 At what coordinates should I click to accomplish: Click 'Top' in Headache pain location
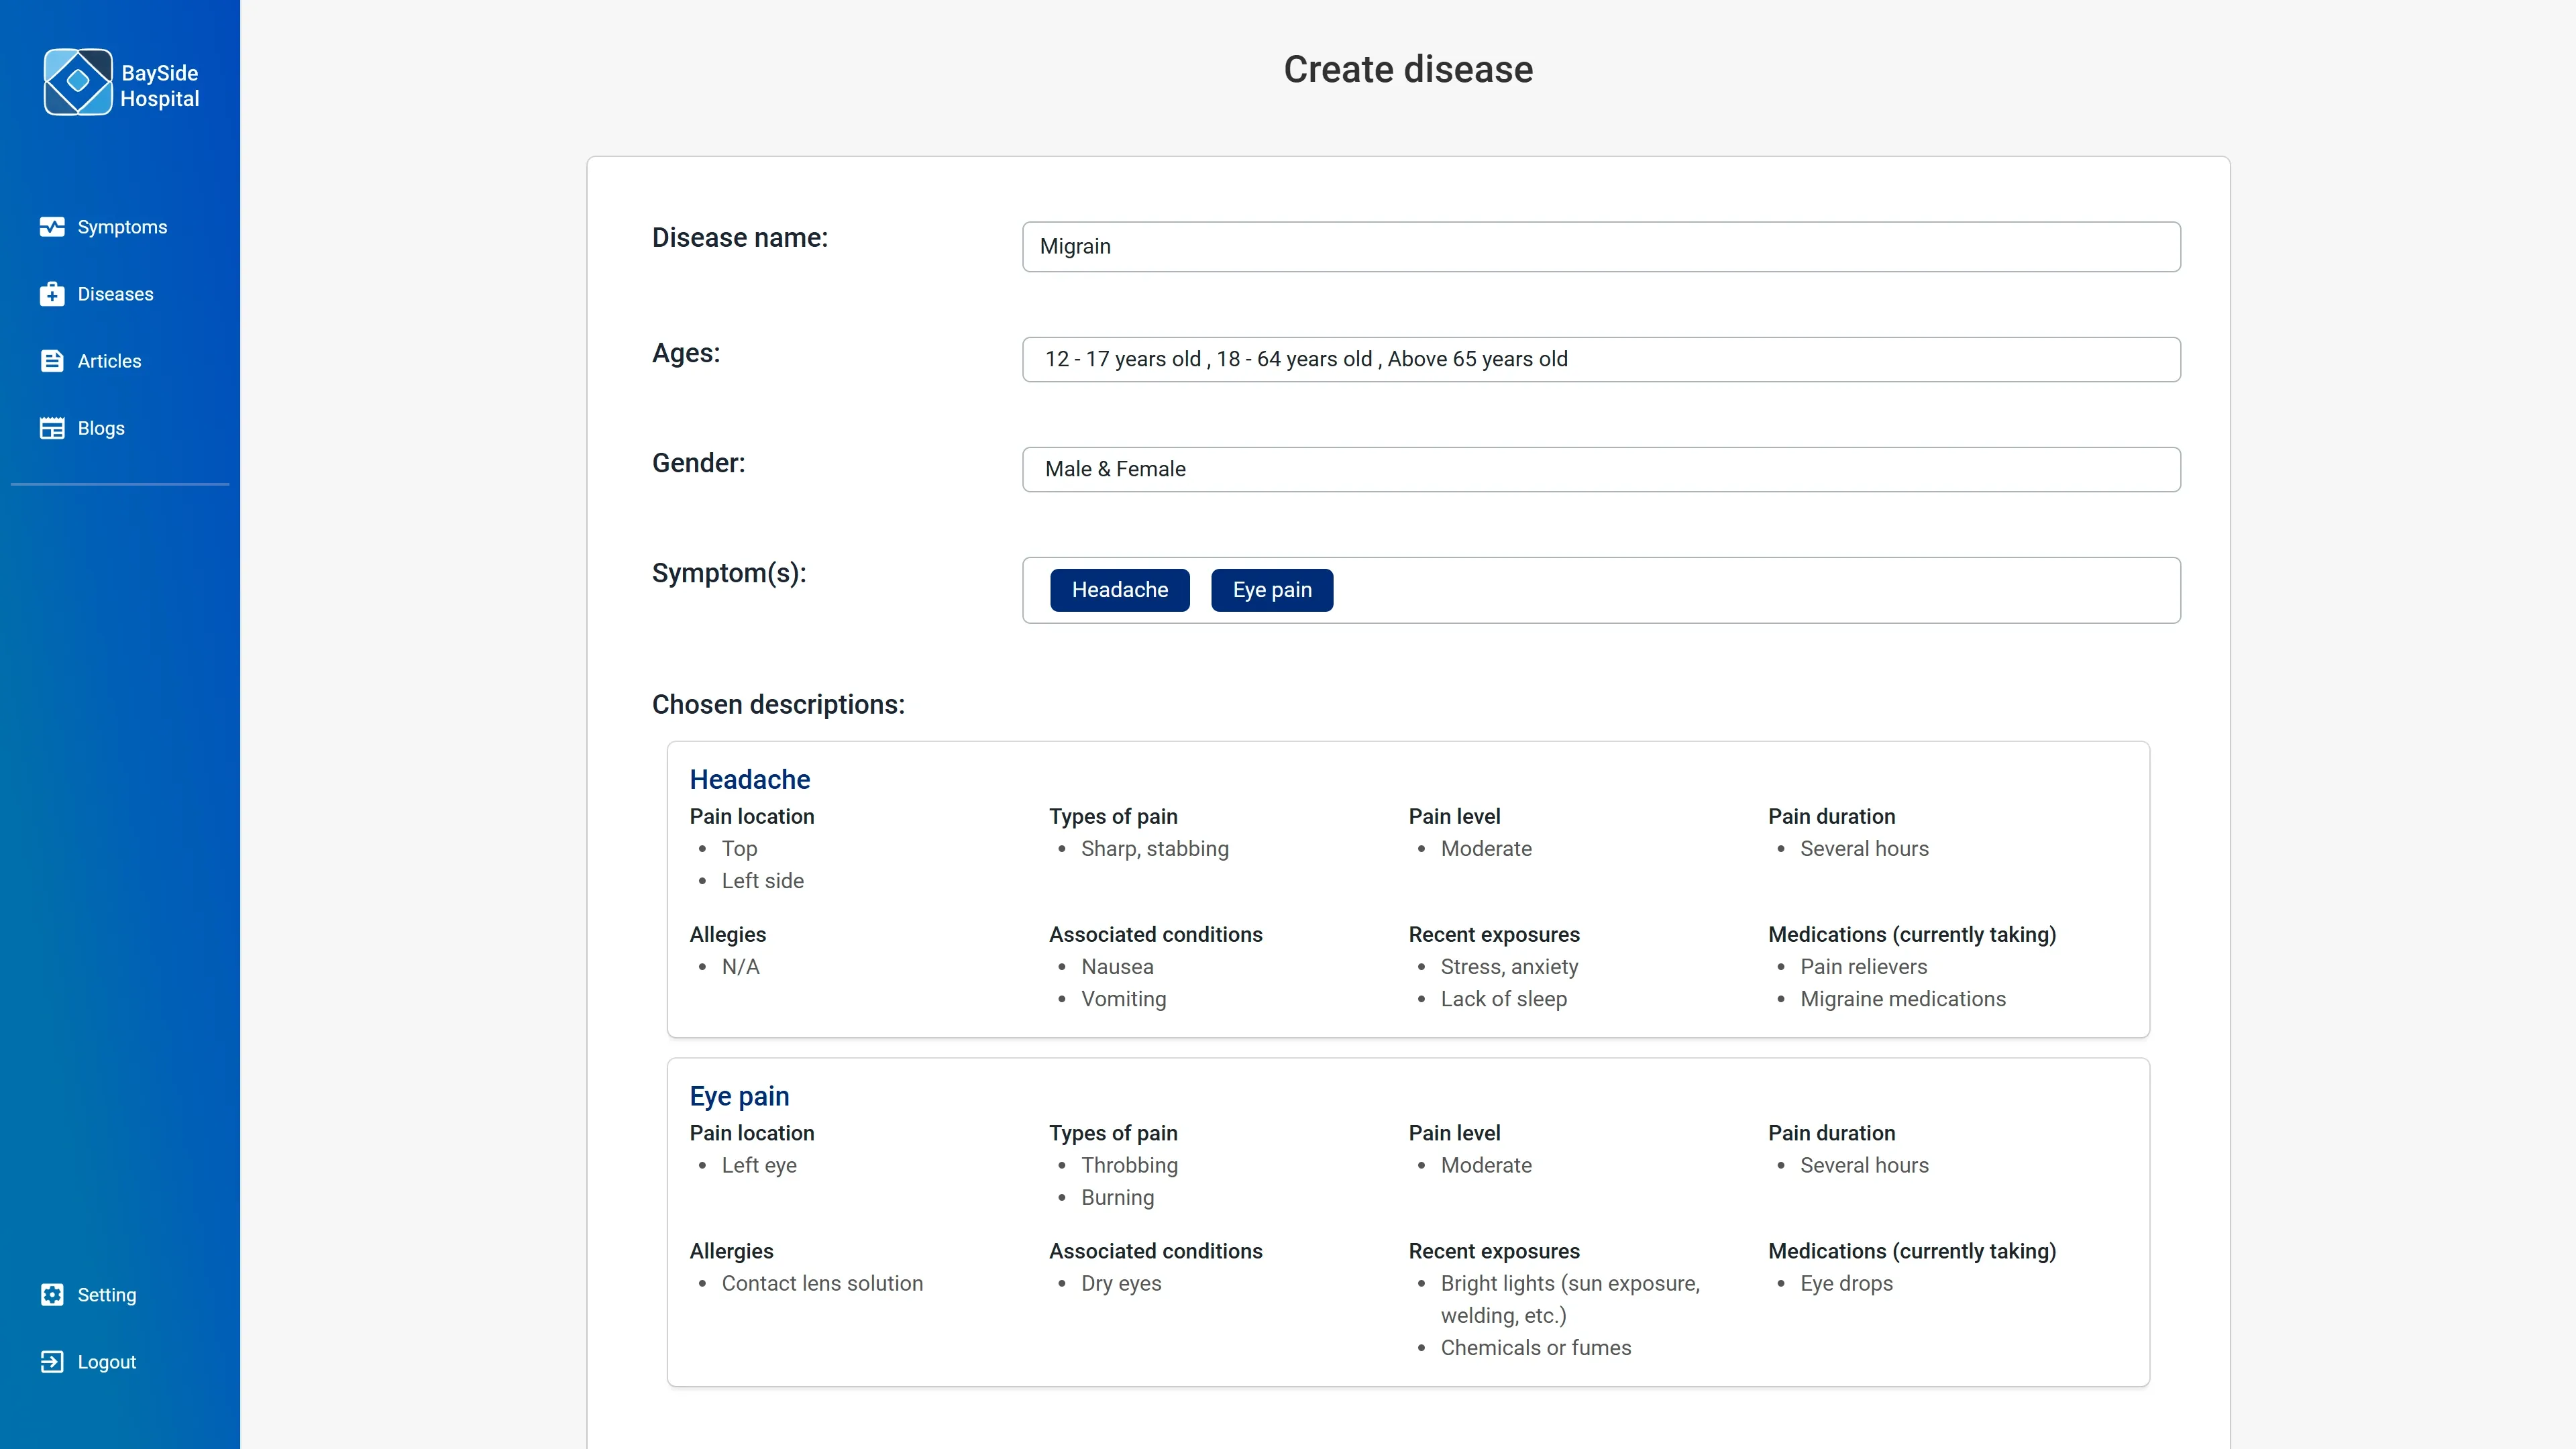coord(739,849)
